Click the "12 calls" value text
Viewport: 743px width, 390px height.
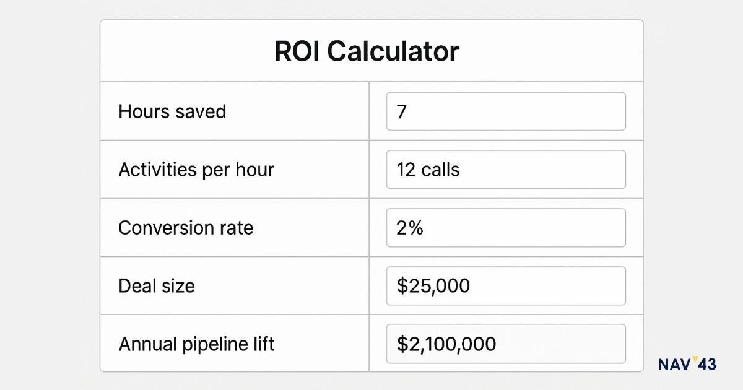428,170
